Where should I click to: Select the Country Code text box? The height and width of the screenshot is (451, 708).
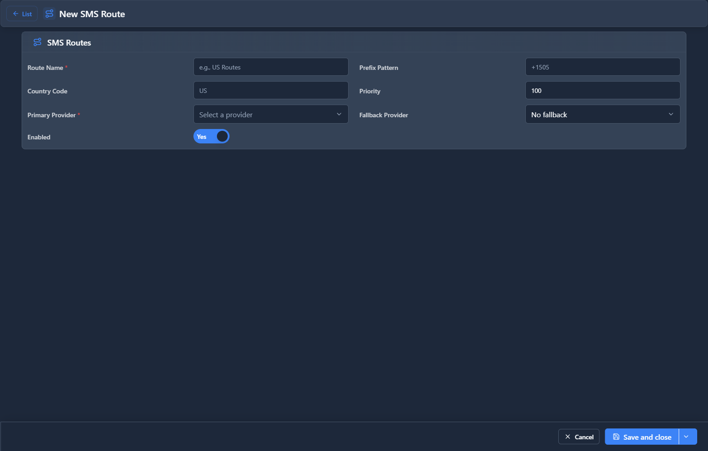click(271, 91)
